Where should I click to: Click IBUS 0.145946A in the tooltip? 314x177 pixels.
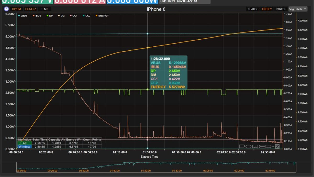coord(169,67)
